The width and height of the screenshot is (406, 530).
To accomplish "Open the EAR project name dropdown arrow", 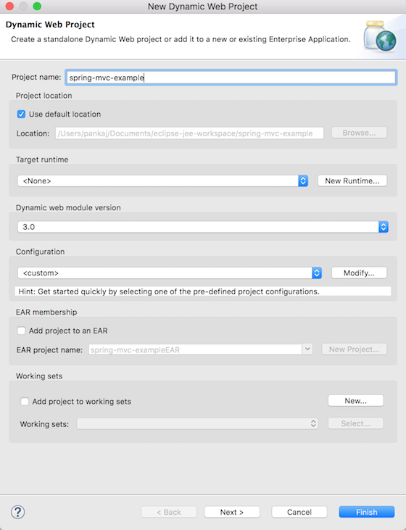I will [307, 349].
